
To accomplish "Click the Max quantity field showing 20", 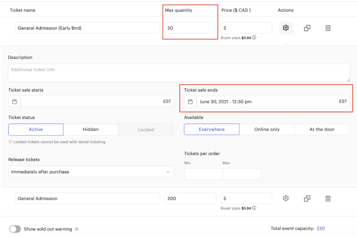I will pyautogui.click(x=190, y=28).
